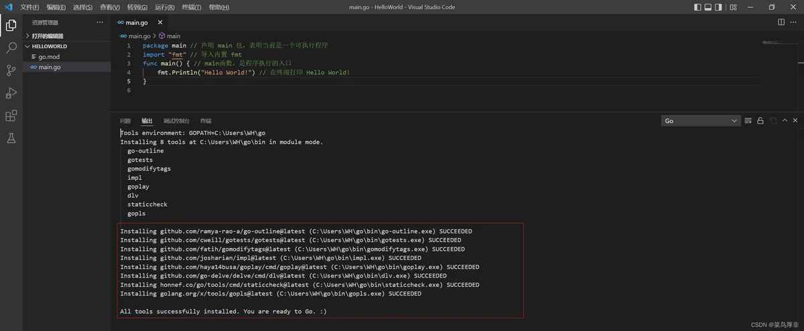Open the Testing flask view
This screenshot has width=804, height=331.
coord(11,138)
